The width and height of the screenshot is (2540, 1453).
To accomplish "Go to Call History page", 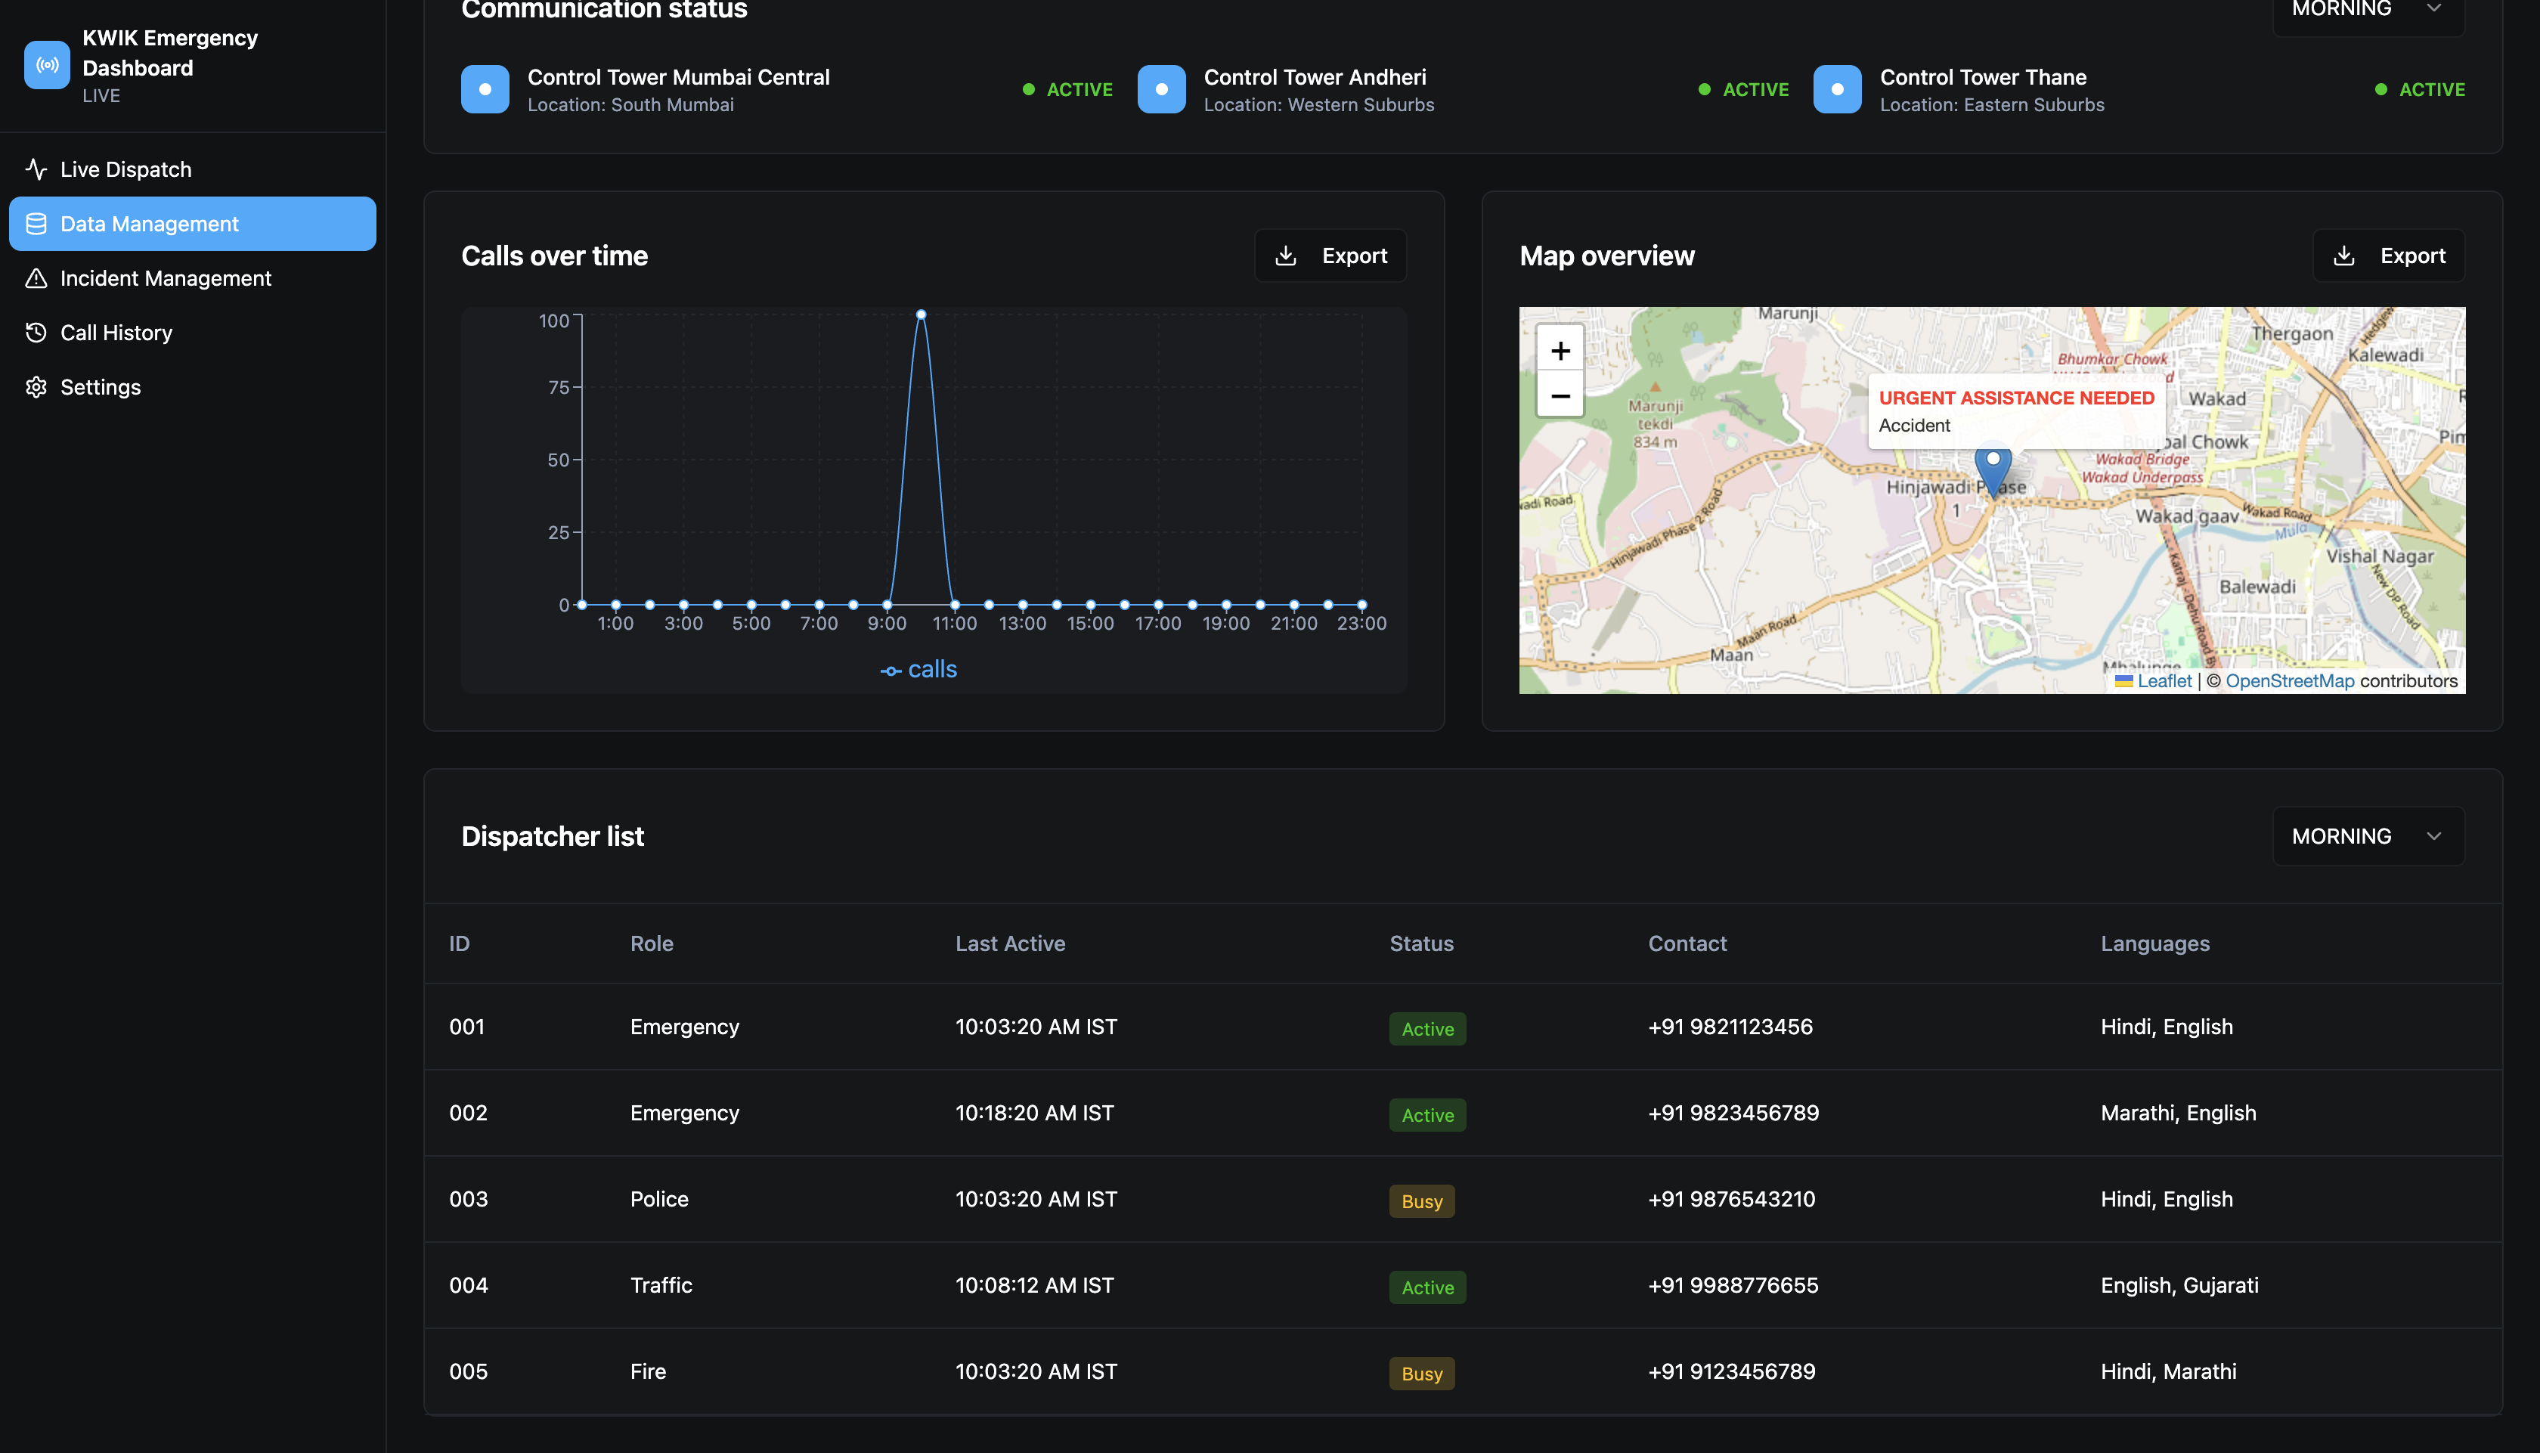I will pyautogui.click(x=116, y=333).
